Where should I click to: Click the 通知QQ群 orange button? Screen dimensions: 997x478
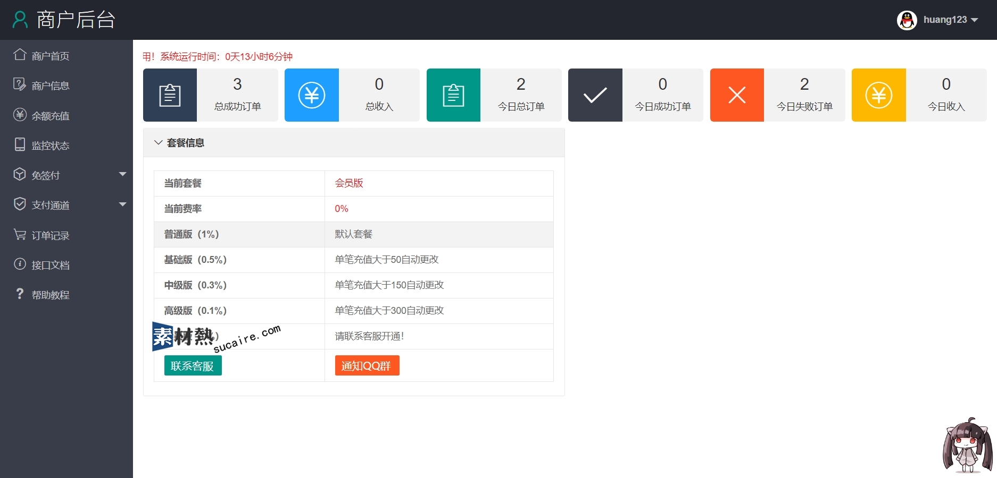[x=367, y=365]
